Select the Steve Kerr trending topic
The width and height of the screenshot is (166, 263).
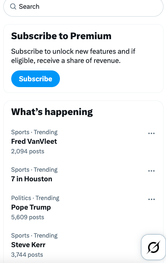[28, 245]
